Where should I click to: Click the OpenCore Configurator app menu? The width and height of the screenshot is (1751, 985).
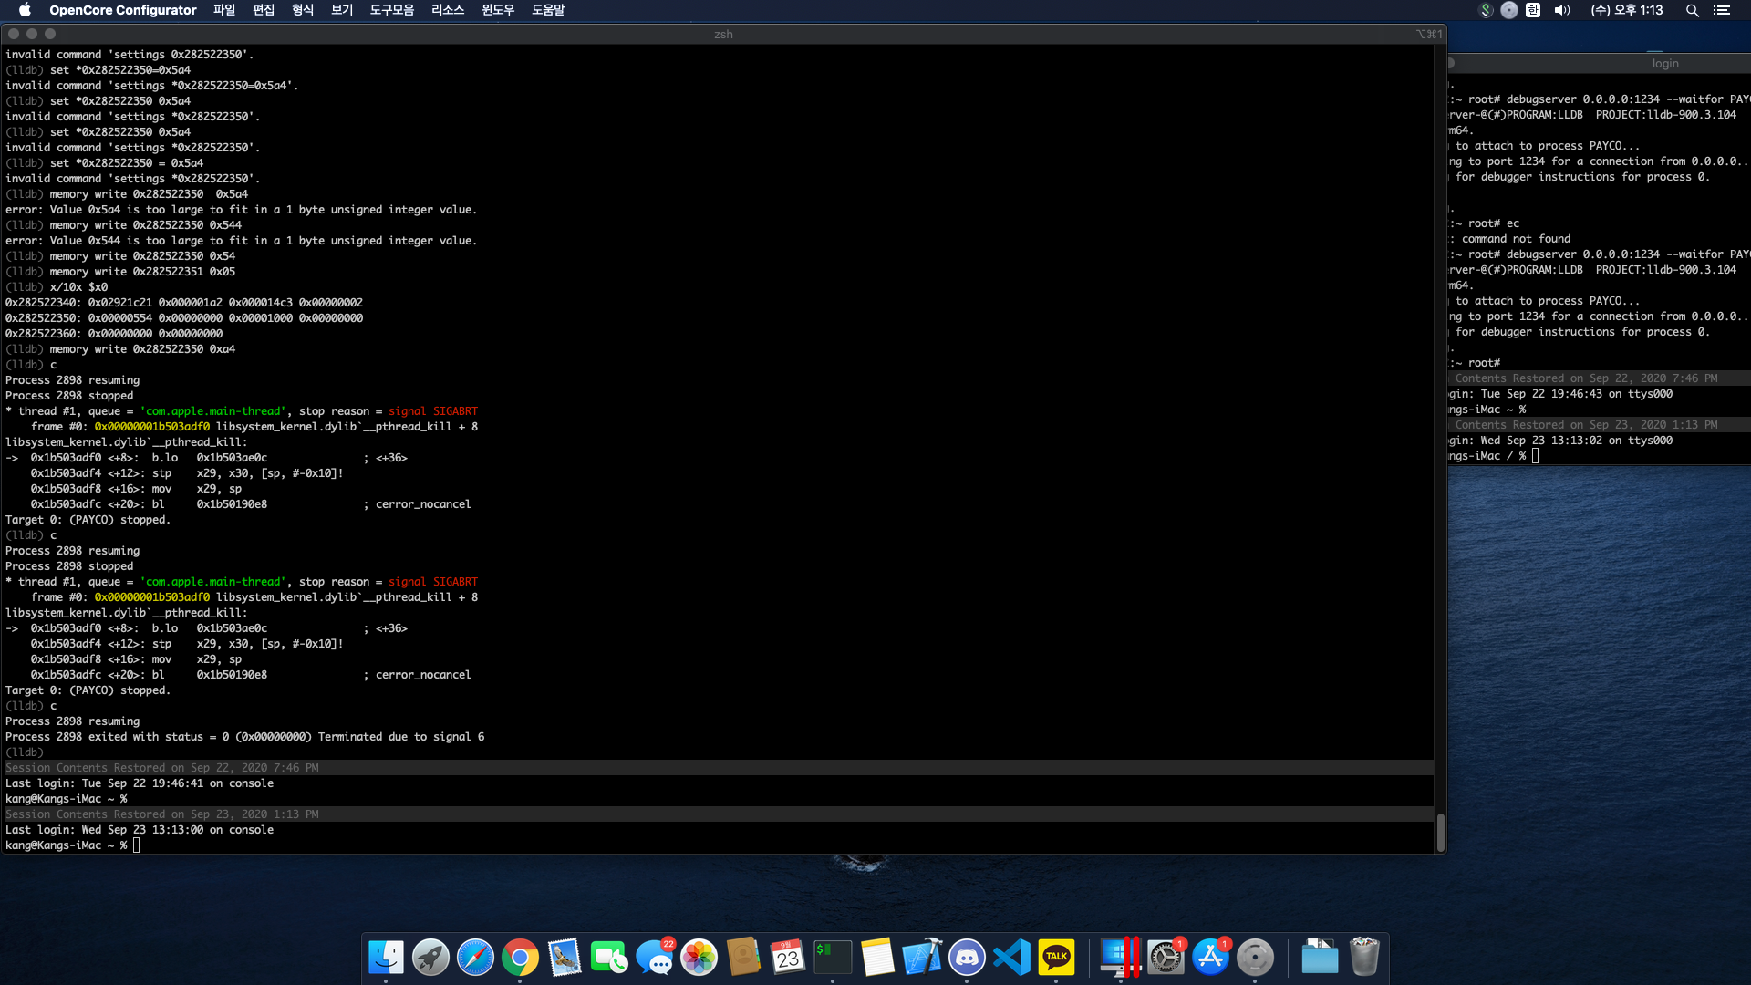(x=123, y=10)
